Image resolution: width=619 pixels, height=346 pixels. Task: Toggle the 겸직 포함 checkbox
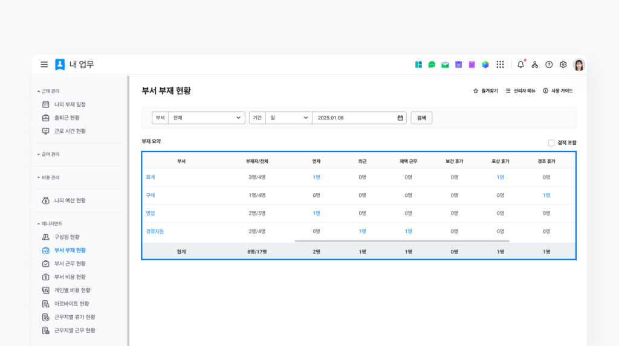coord(551,143)
